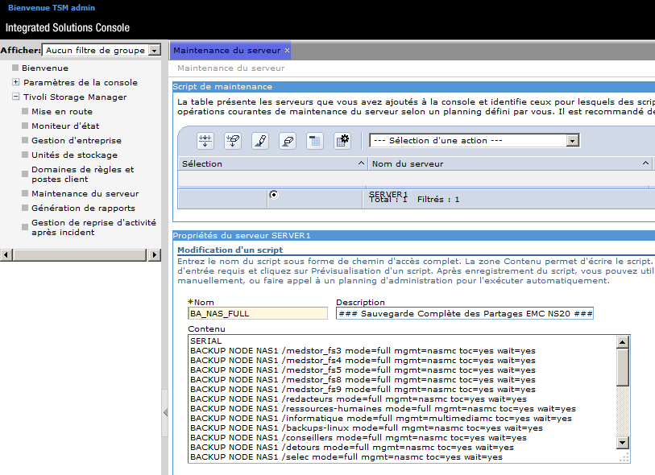Click the script line for /selec
655x475 pixels.
[x=346, y=457]
